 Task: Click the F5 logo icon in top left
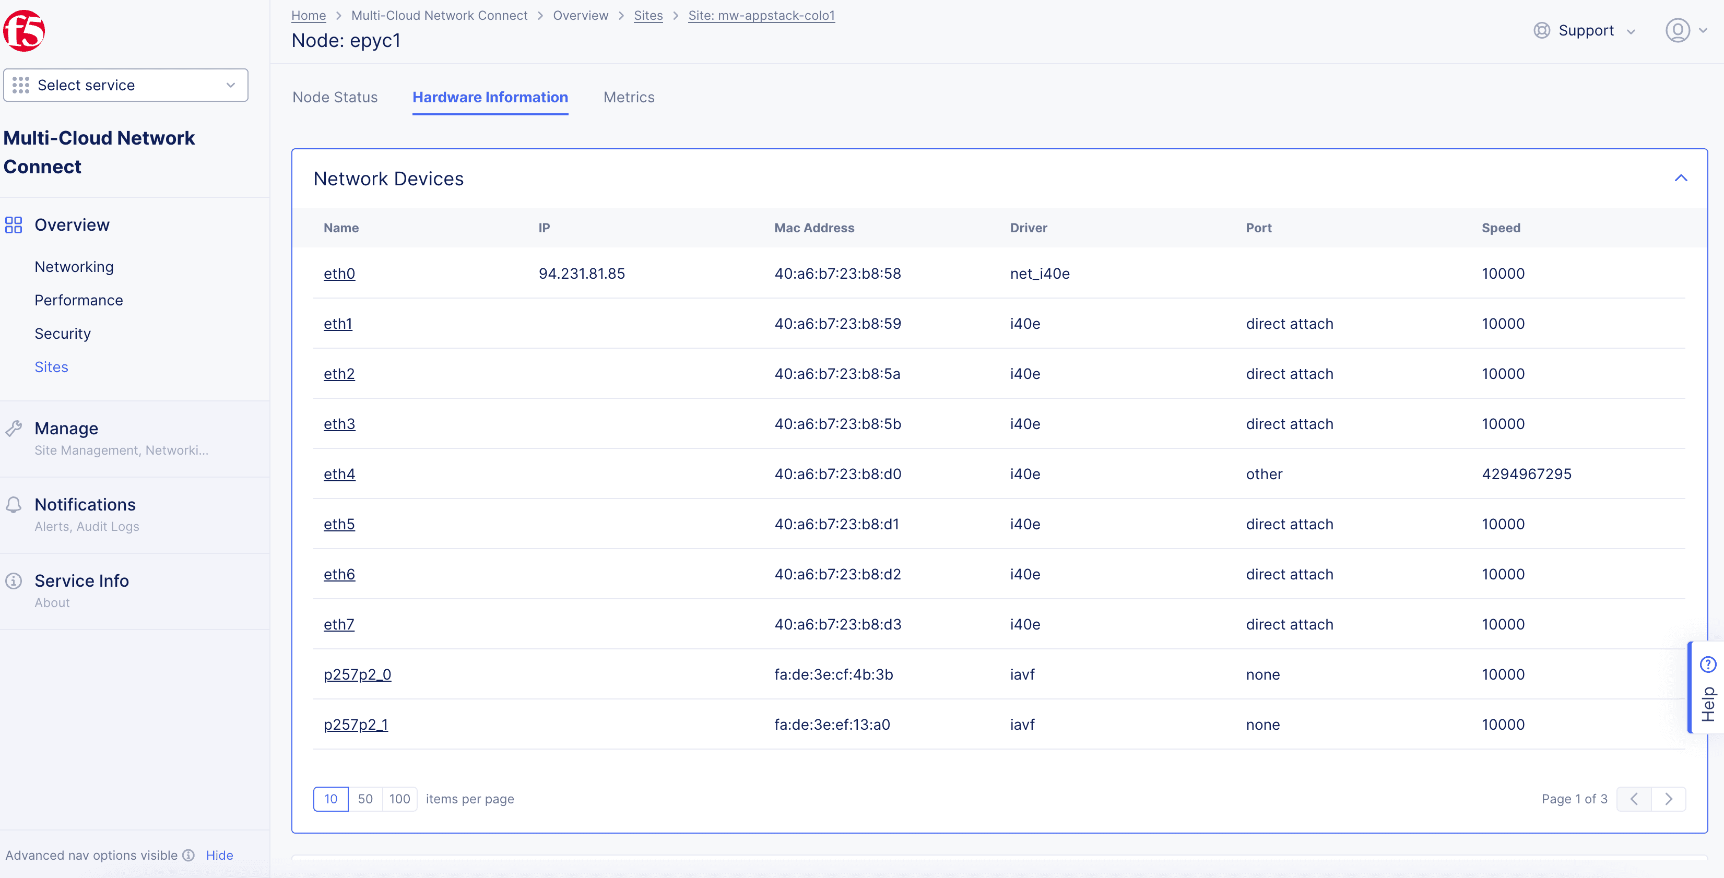coord(30,30)
